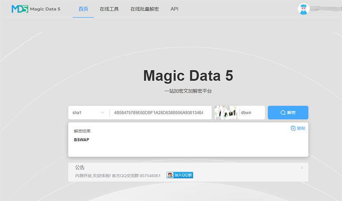
Task: Click the captcha code input dbwn
Action: click(x=252, y=113)
